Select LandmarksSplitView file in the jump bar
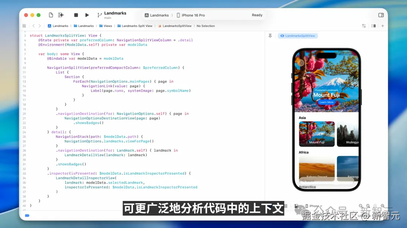 pos(175,26)
